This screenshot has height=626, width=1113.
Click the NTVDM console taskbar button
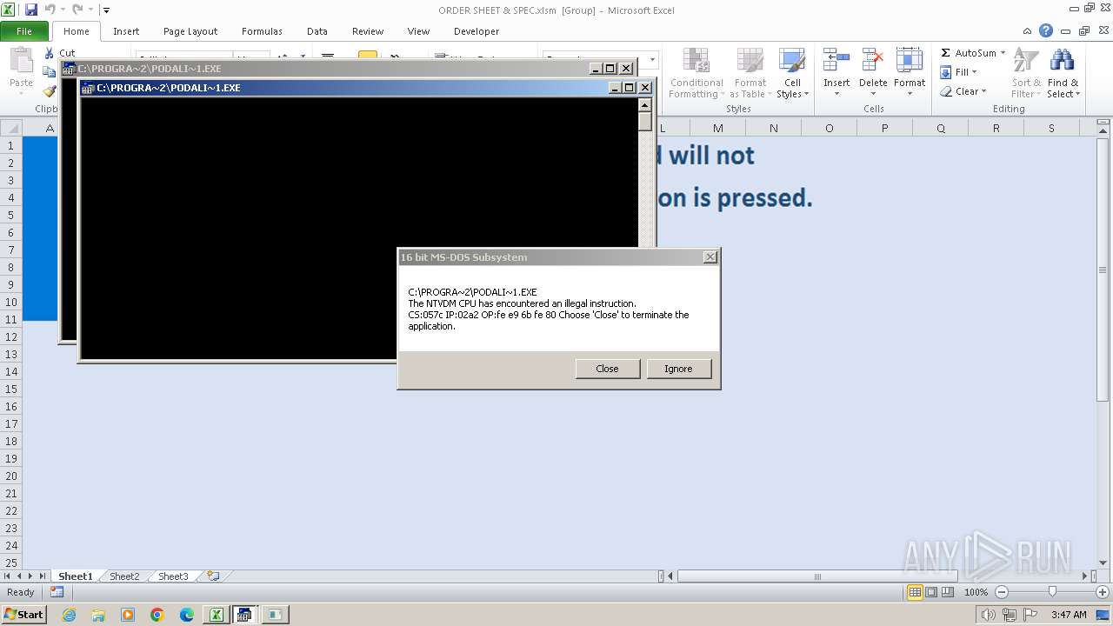point(244,615)
